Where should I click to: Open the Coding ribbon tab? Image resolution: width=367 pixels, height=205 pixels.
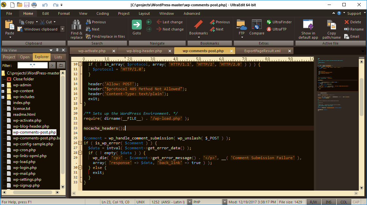[x=103, y=13]
